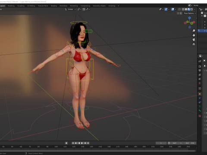Go to the Rendering workspace tab
The height and width of the screenshot is (155, 207).
pos(74,6)
